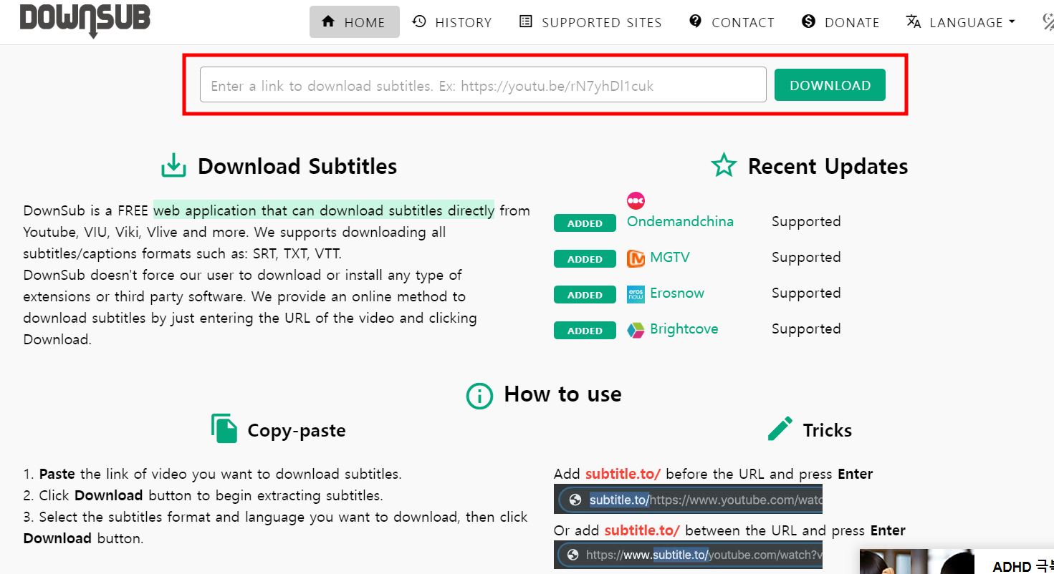
Task: Expand the LANGUAGE dropdown
Action: (961, 22)
